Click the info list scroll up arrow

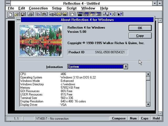148,74
